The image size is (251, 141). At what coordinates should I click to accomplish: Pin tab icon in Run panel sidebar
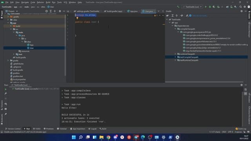(5, 114)
